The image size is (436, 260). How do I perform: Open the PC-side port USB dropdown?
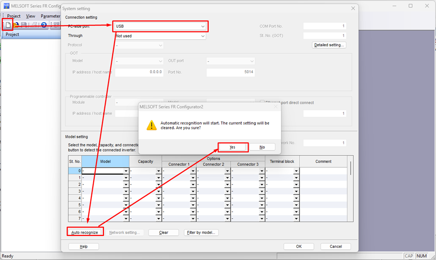pyautogui.click(x=160, y=26)
